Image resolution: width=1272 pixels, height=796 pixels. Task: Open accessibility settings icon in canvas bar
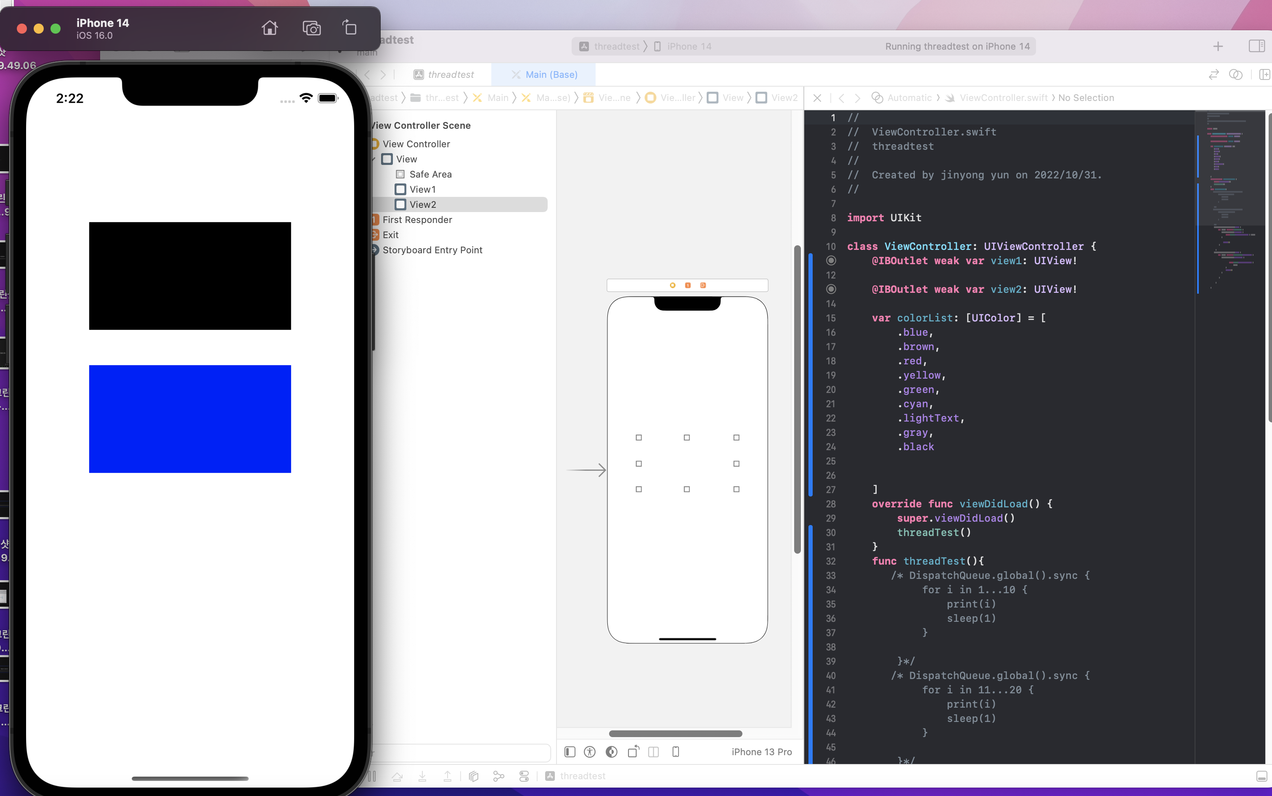[589, 752]
